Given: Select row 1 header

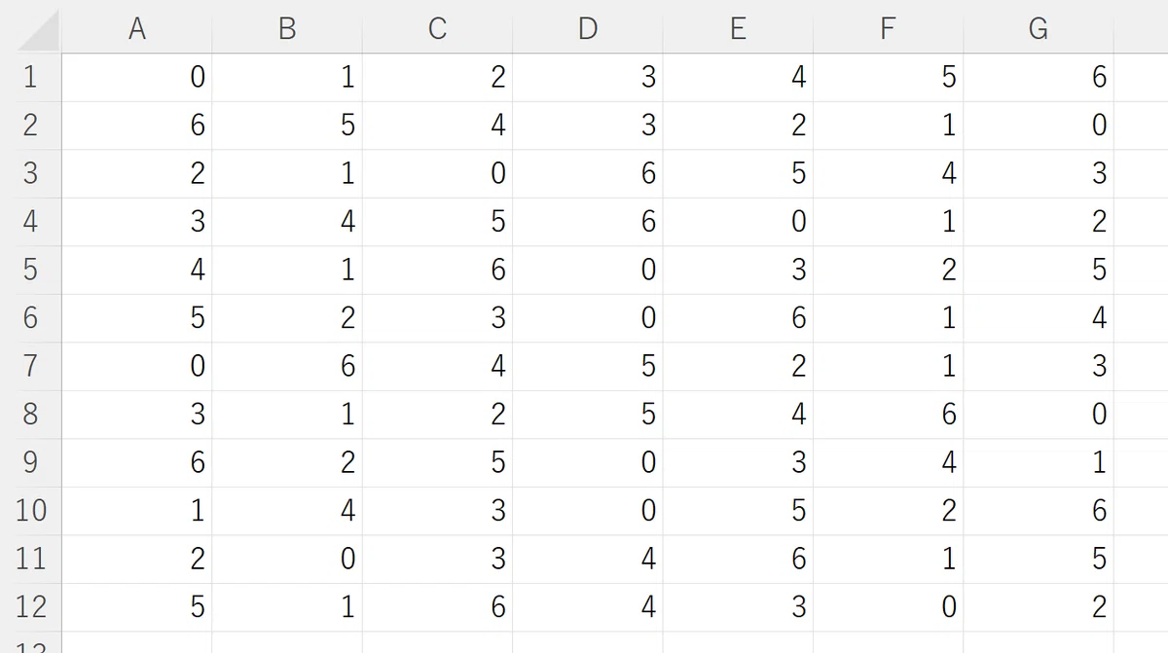Looking at the screenshot, I should point(30,78).
